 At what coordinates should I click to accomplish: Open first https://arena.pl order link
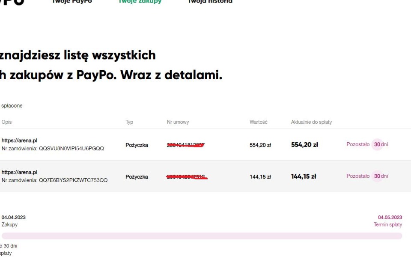click(19, 140)
